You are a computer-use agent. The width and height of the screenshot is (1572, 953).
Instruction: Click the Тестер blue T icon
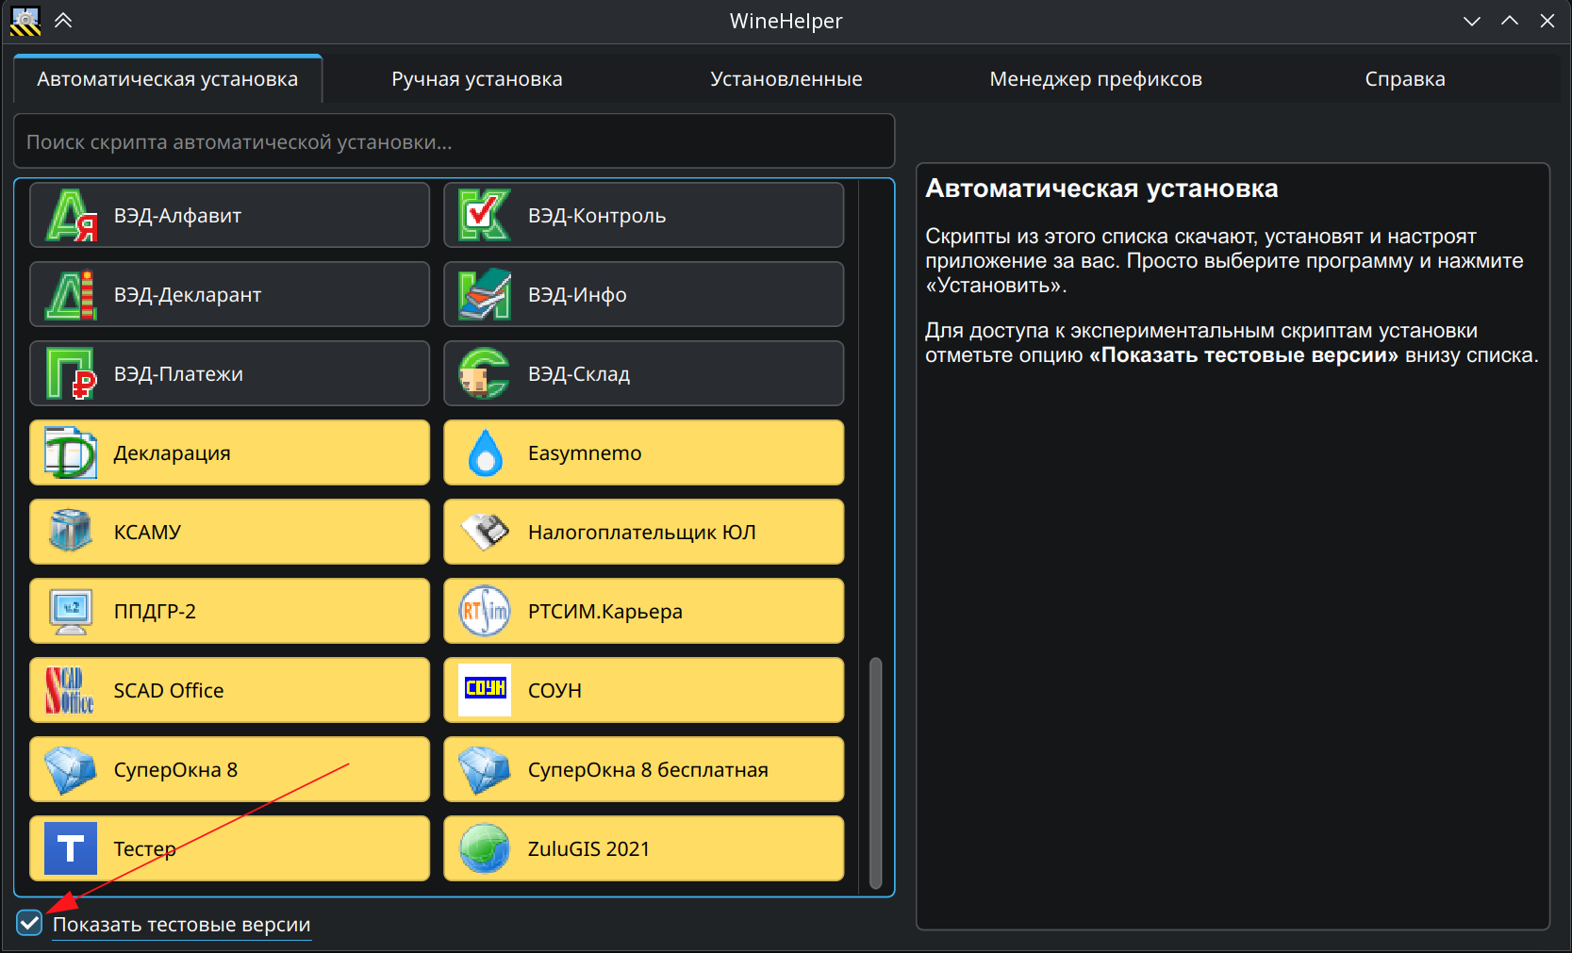pyautogui.click(x=71, y=848)
